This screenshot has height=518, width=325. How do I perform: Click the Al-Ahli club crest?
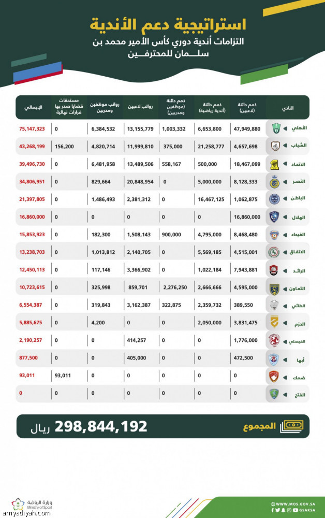(x=275, y=129)
